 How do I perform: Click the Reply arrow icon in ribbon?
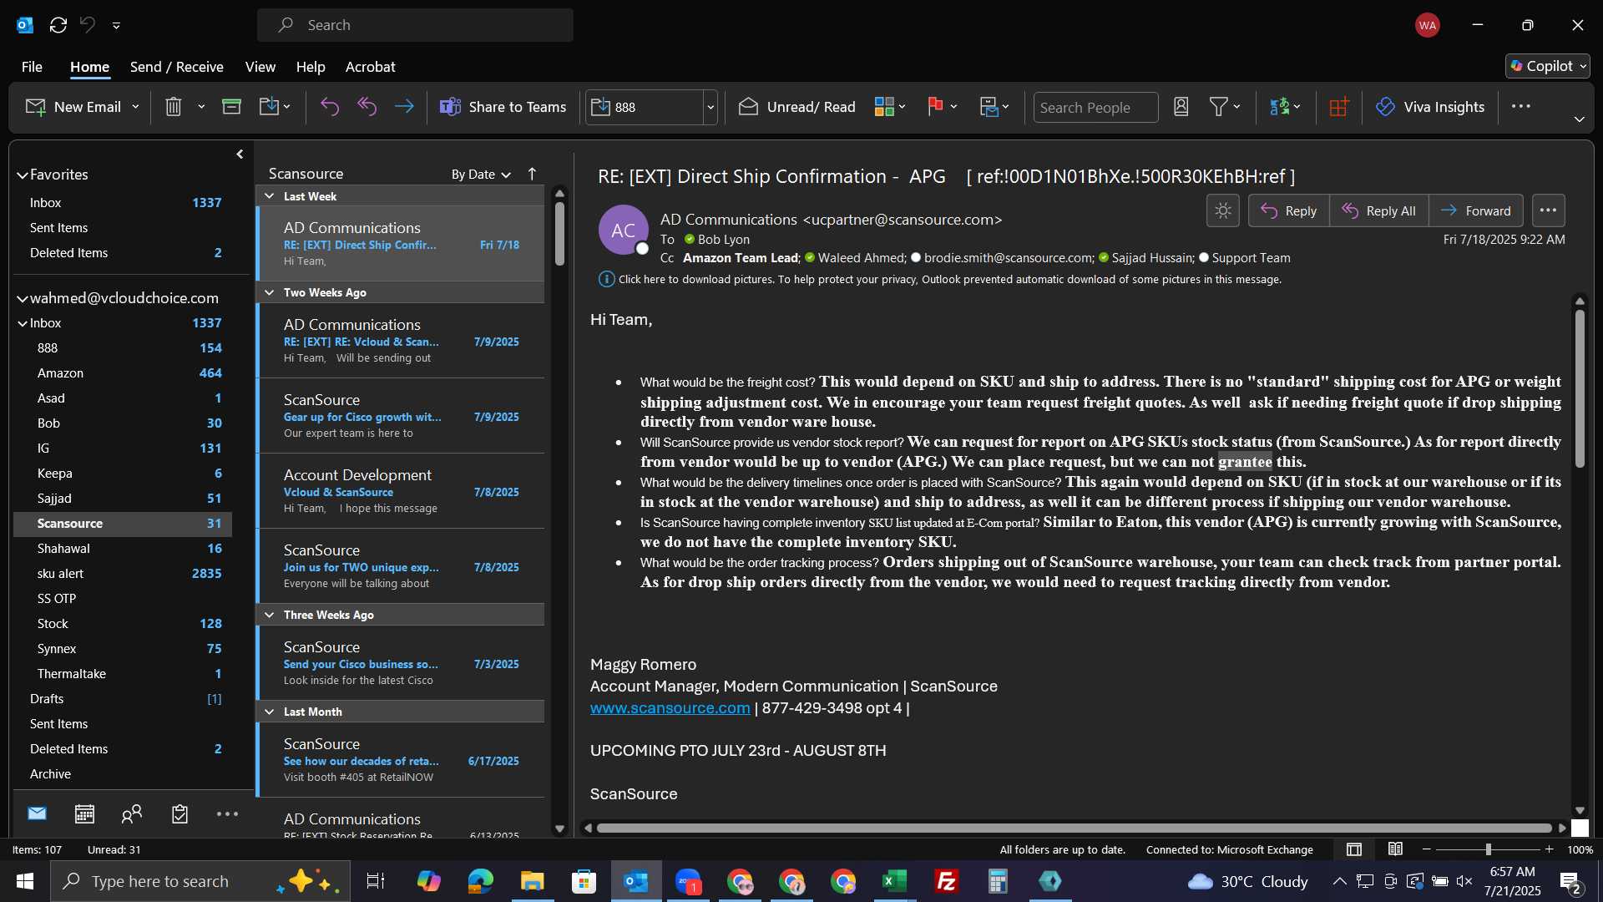tap(330, 107)
